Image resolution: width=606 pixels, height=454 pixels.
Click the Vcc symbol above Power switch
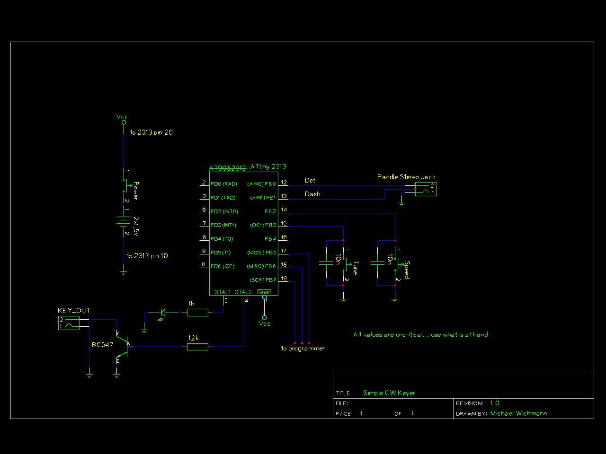[x=124, y=122]
